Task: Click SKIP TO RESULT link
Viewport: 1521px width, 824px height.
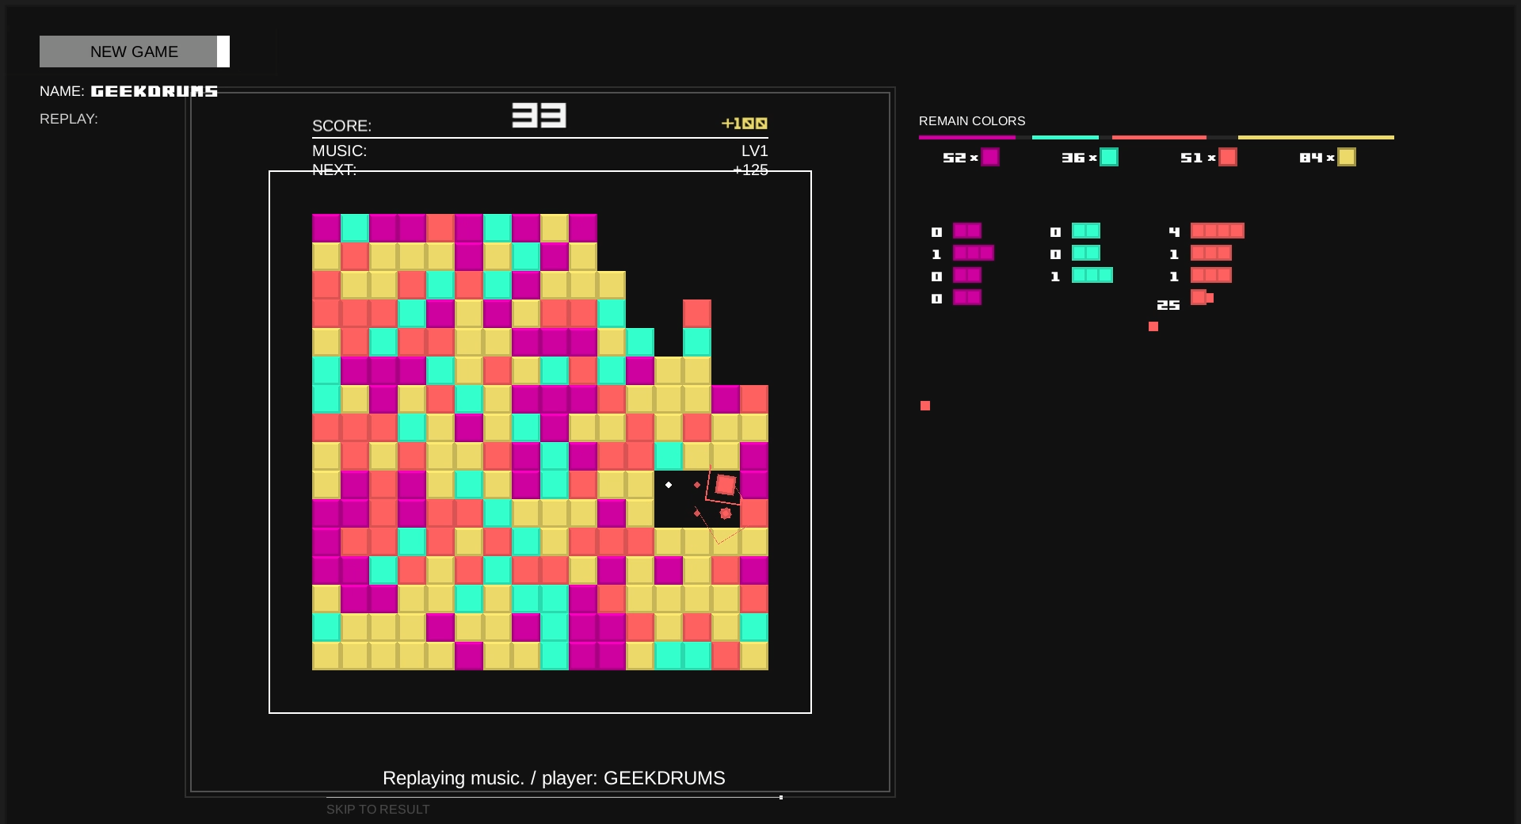Action: pos(378,809)
